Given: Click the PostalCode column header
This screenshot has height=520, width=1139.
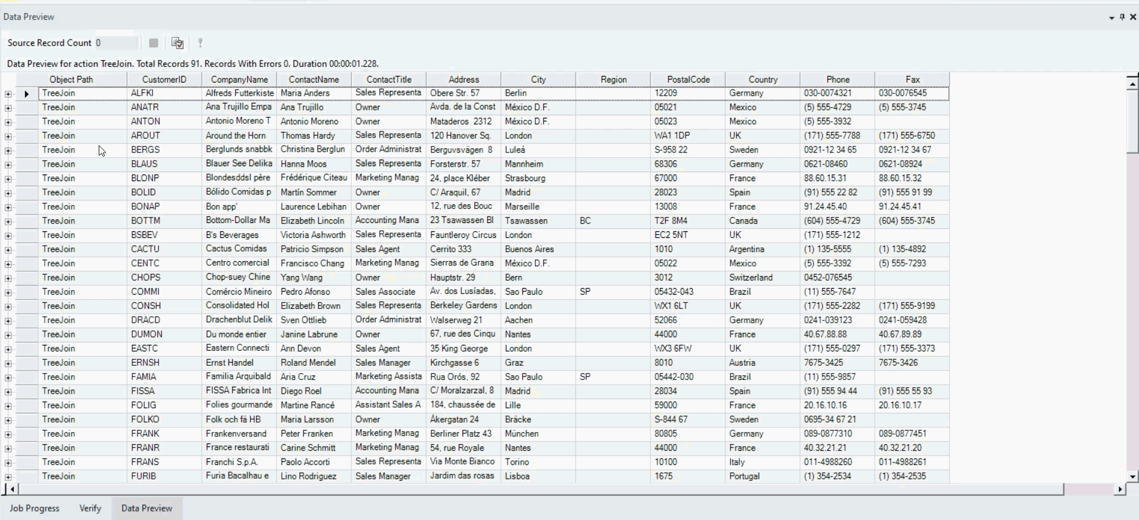Looking at the screenshot, I should click(688, 79).
